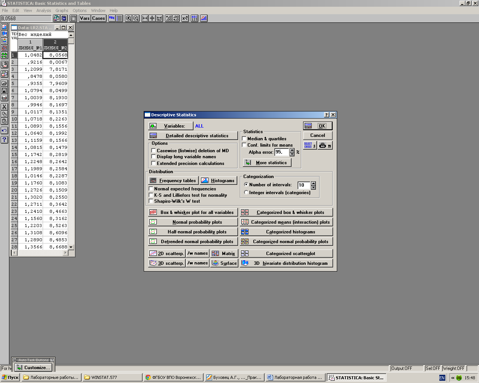Click the adjust all column widths icon

coord(159,18)
